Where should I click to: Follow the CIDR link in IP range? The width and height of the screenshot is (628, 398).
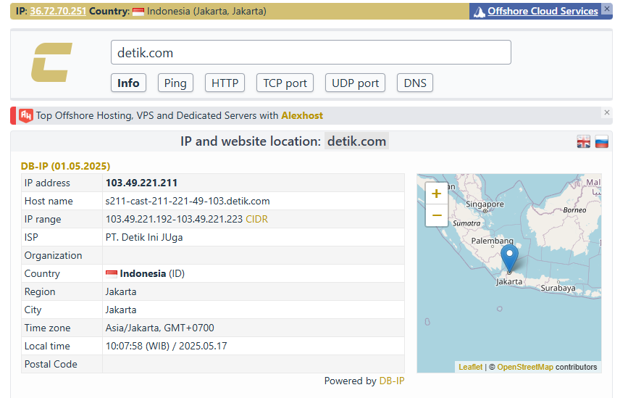(257, 219)
